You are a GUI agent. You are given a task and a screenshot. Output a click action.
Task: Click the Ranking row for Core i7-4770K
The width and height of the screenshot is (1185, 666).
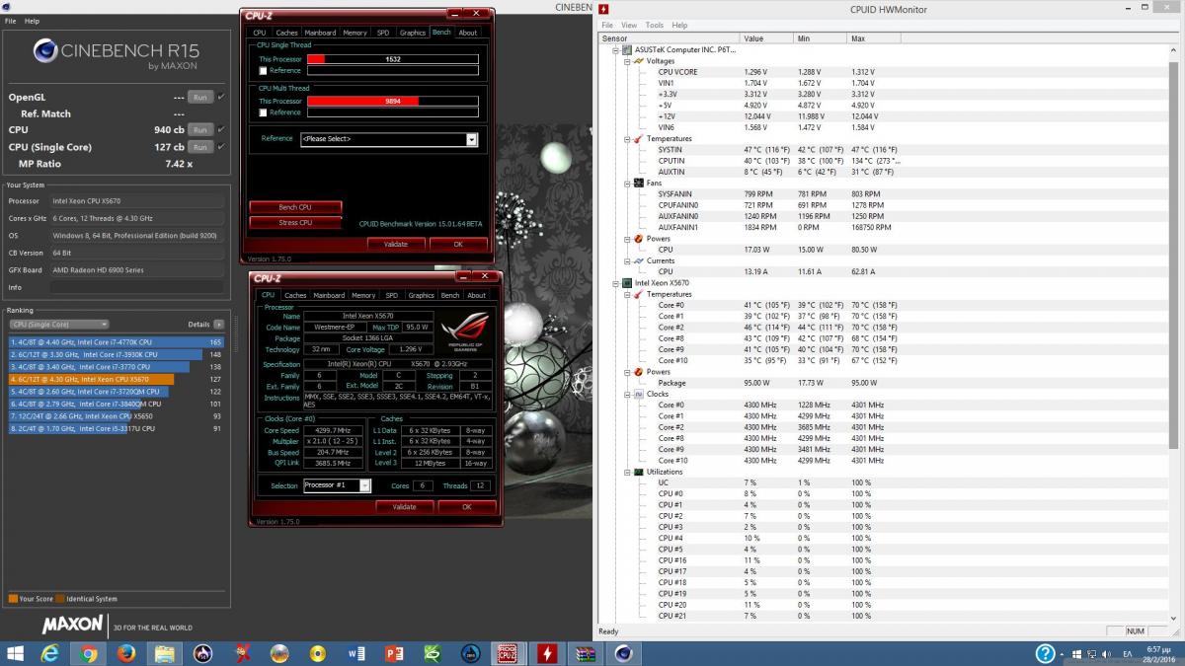point(116,341)
